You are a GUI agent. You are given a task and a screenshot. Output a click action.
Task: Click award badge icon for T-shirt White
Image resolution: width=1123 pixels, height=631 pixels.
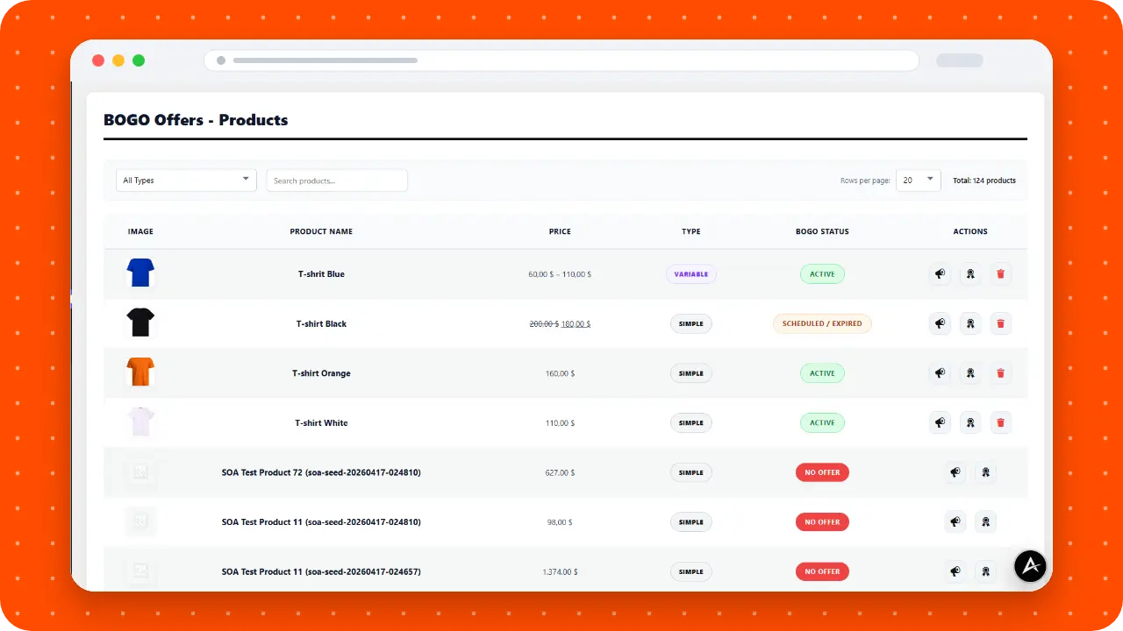[x=970, y=422]
